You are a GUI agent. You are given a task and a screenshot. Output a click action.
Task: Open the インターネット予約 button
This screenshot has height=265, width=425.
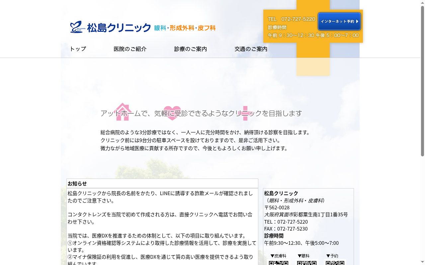coord(339,22)
